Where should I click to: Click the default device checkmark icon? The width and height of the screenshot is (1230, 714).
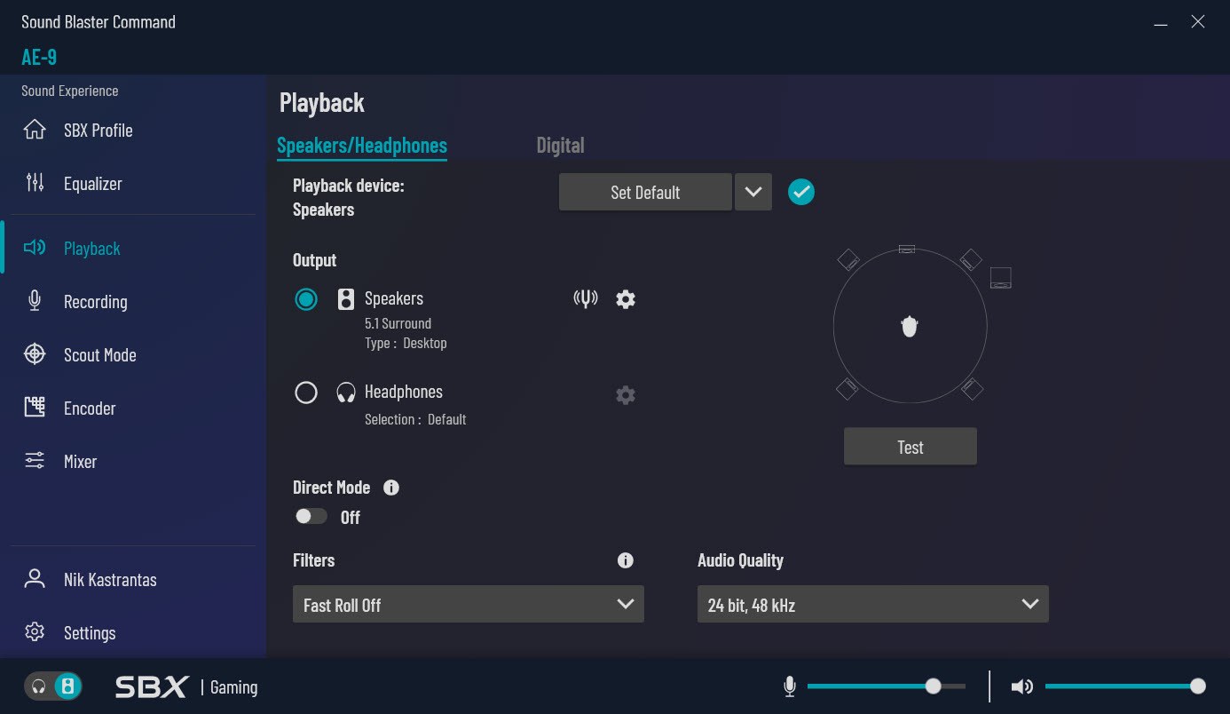[801, 192]
